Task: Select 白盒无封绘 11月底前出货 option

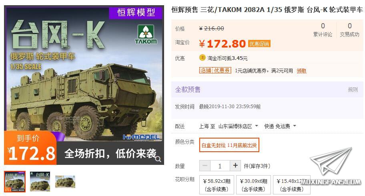Action: [x=229, y=145]
